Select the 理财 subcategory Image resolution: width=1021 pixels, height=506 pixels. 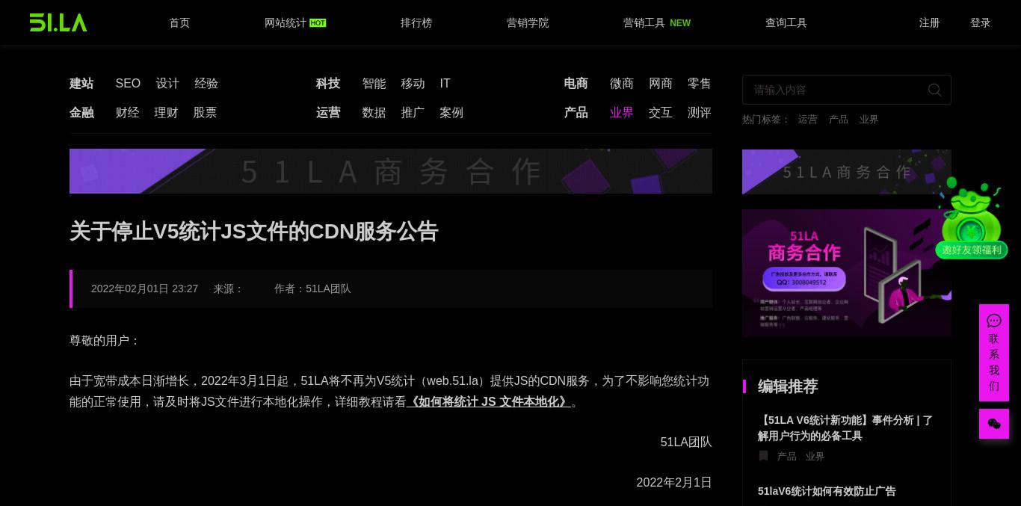pos(166,113)
